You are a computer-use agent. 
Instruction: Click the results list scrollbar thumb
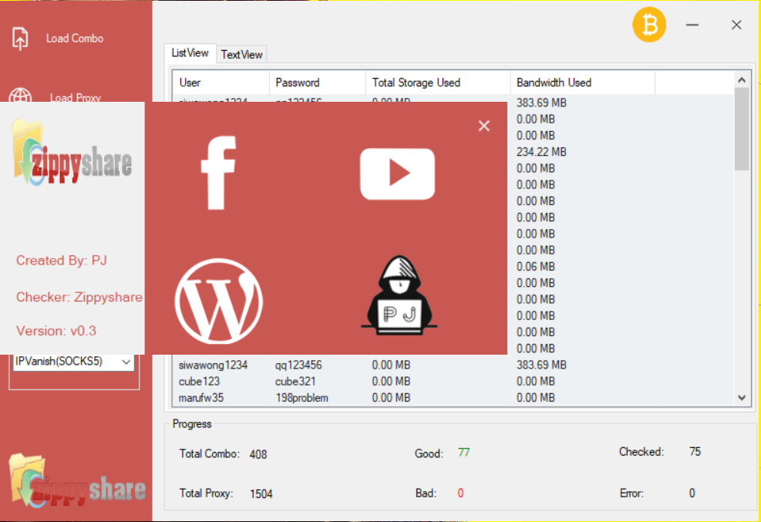point(742,130)
